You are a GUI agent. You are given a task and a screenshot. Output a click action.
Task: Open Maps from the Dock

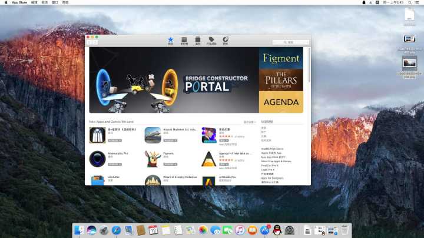190,230
